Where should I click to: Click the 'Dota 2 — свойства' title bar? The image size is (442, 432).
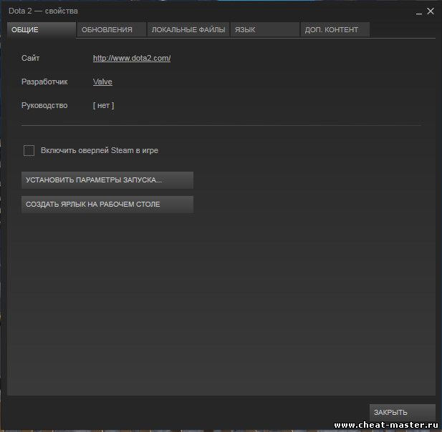coord(43,11)
